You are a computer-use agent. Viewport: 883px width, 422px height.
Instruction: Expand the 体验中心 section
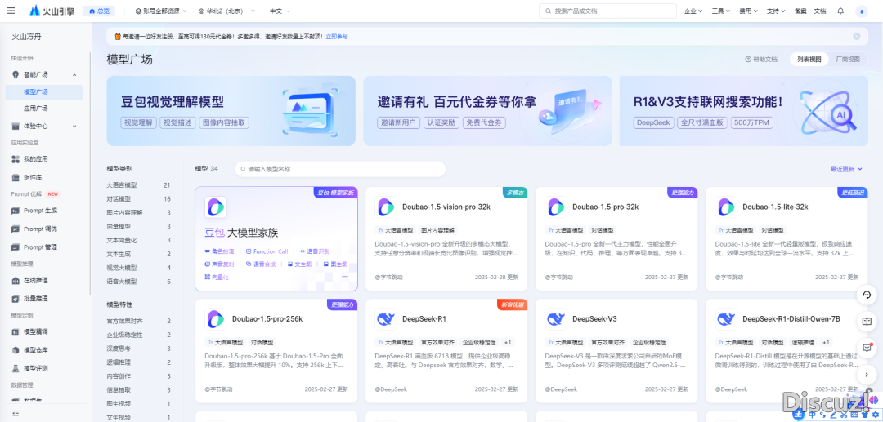pyautogui.click(x=74, y=126)
